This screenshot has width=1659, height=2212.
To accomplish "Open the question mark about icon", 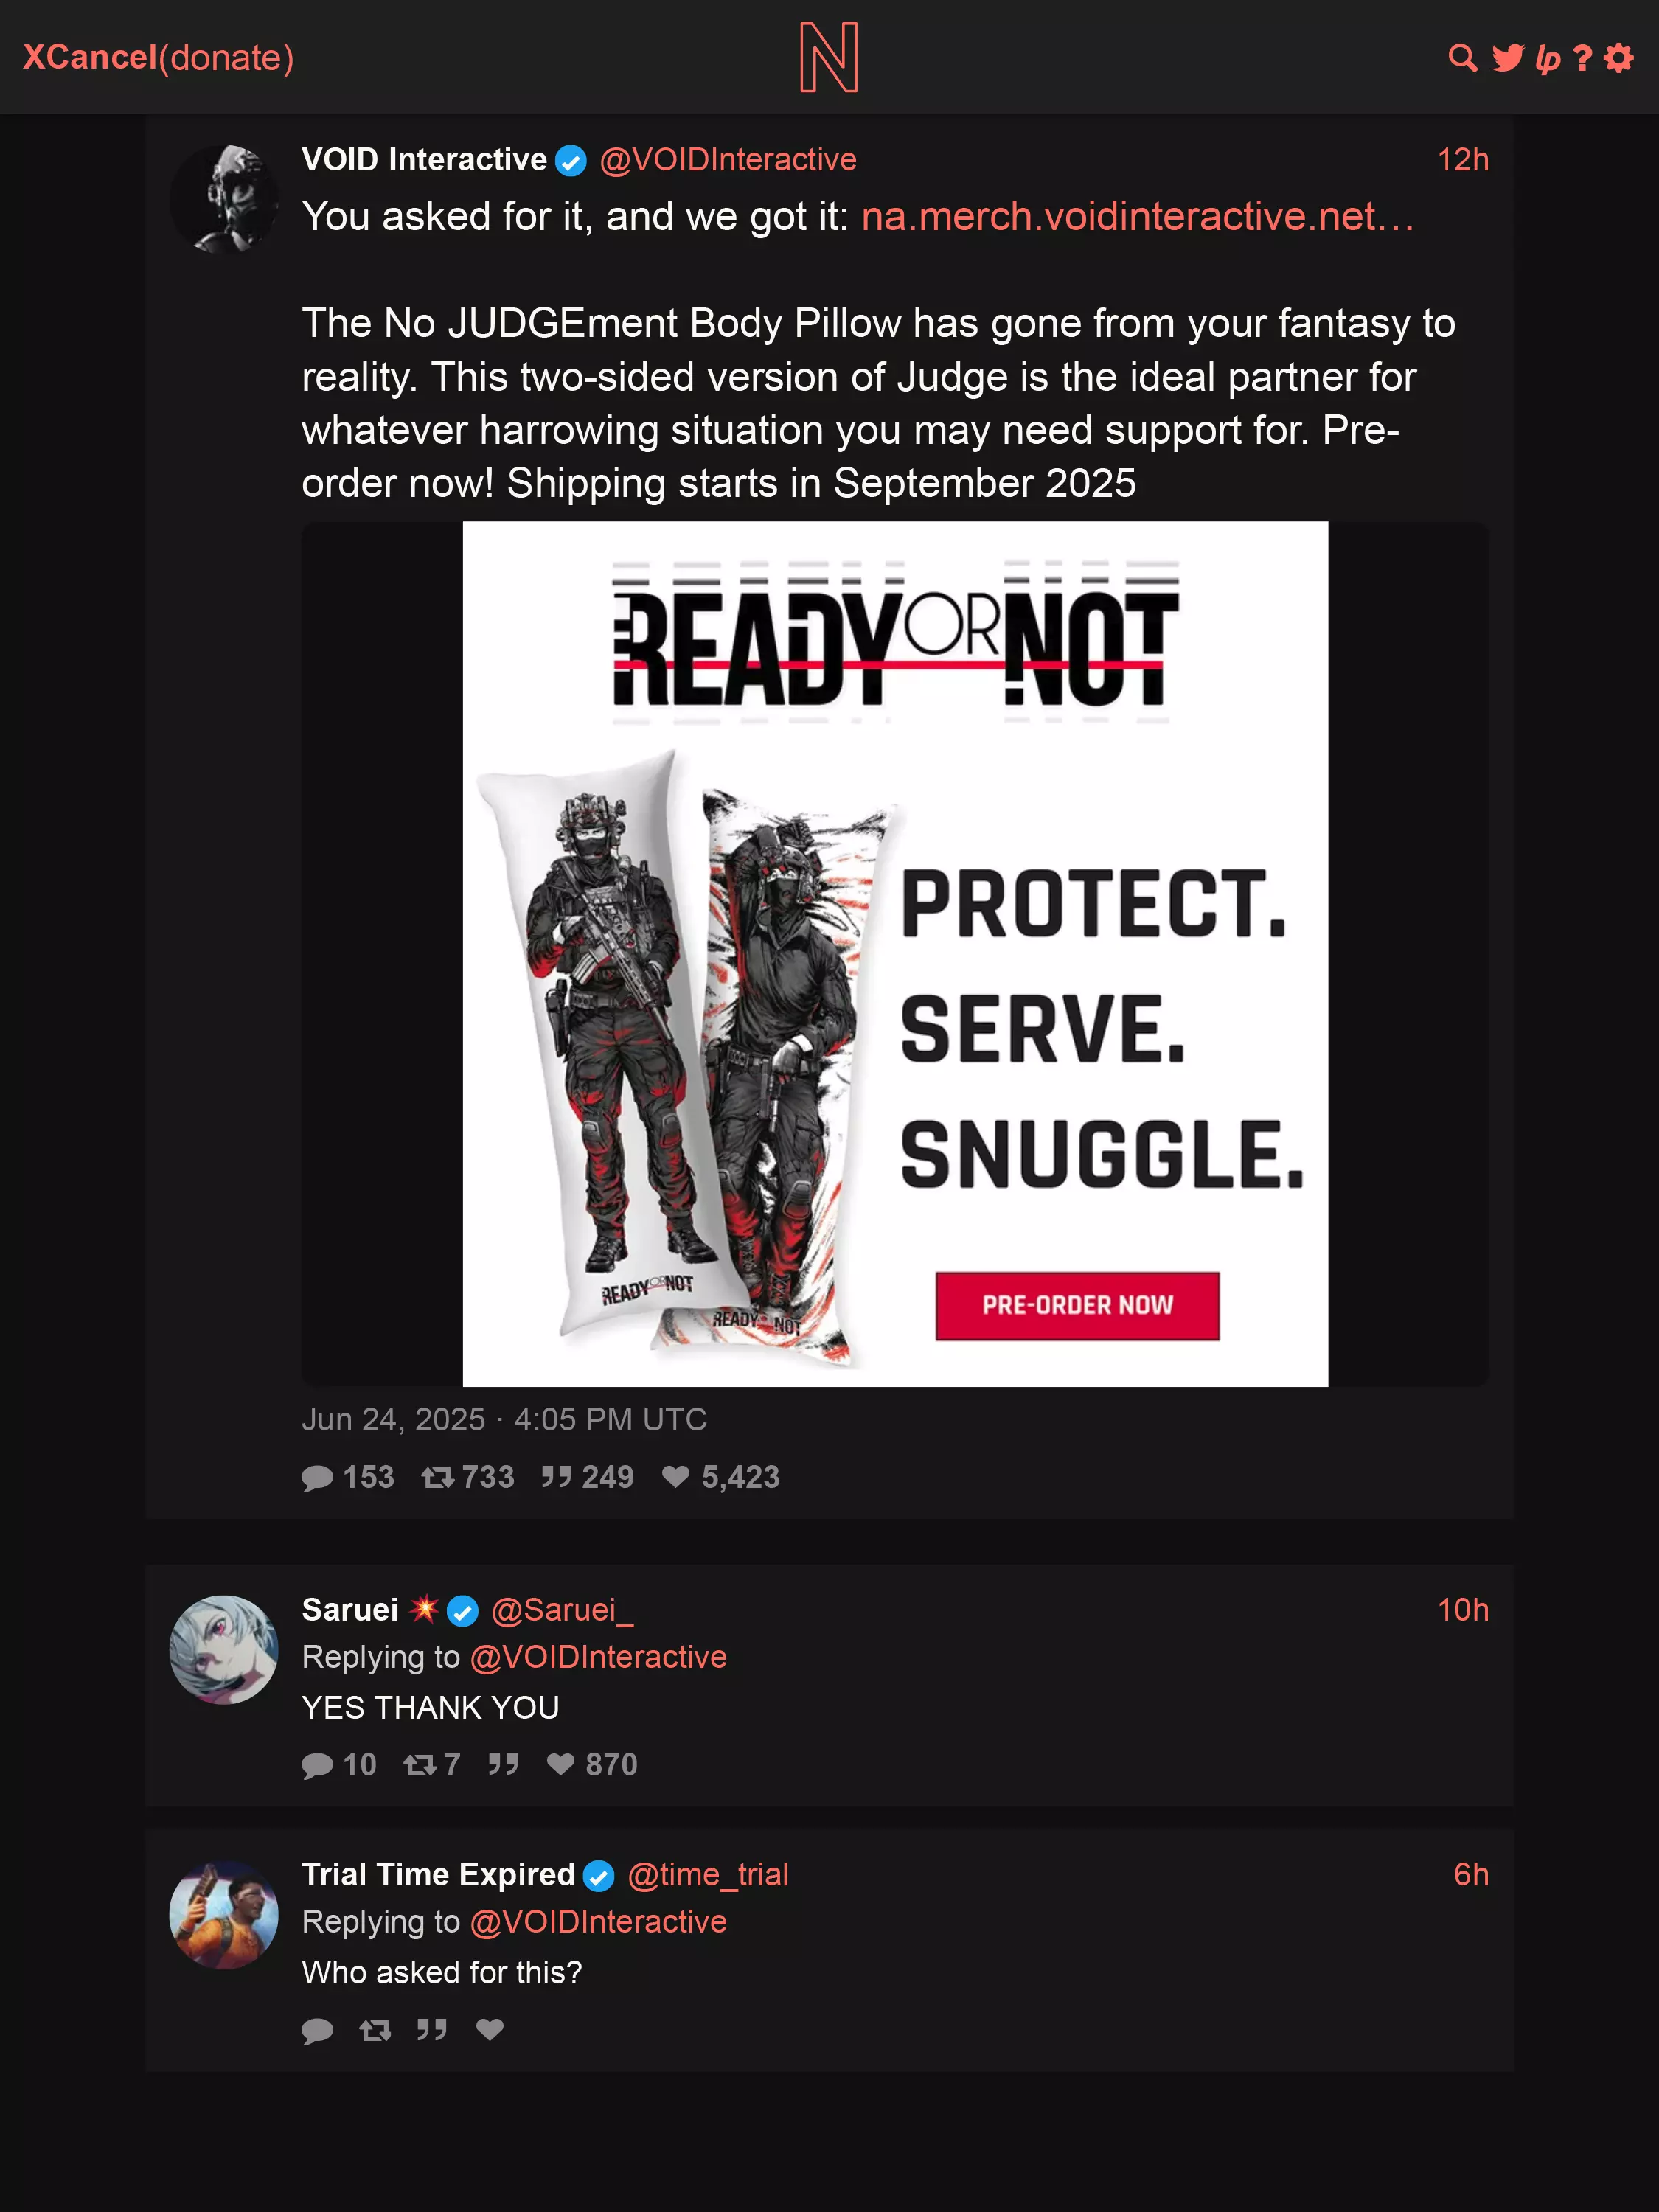I will coord(1582,58).
